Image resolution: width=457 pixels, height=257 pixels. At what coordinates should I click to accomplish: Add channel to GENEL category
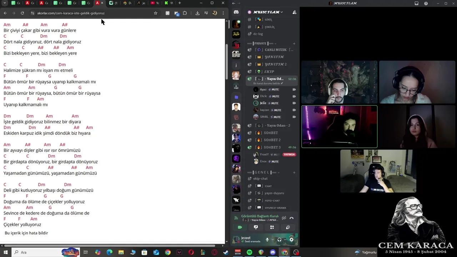[x=294, y=172]
